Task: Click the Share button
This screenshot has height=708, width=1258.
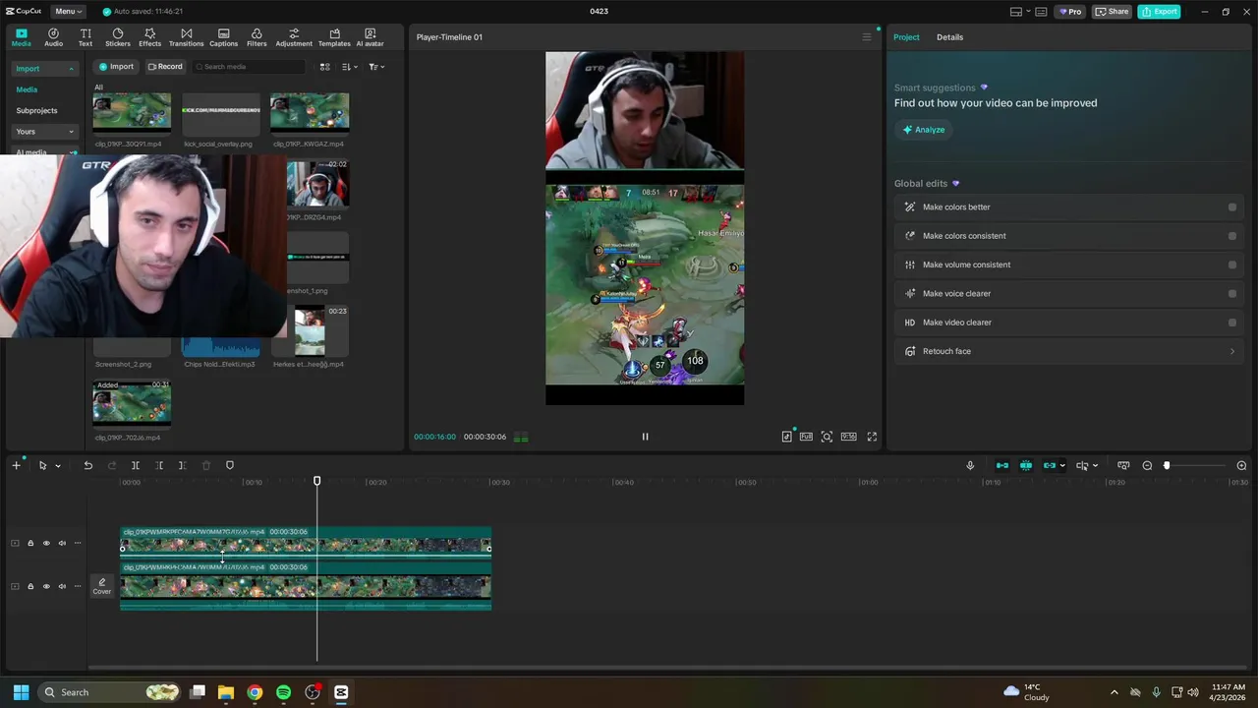Action: (1113, 12)
